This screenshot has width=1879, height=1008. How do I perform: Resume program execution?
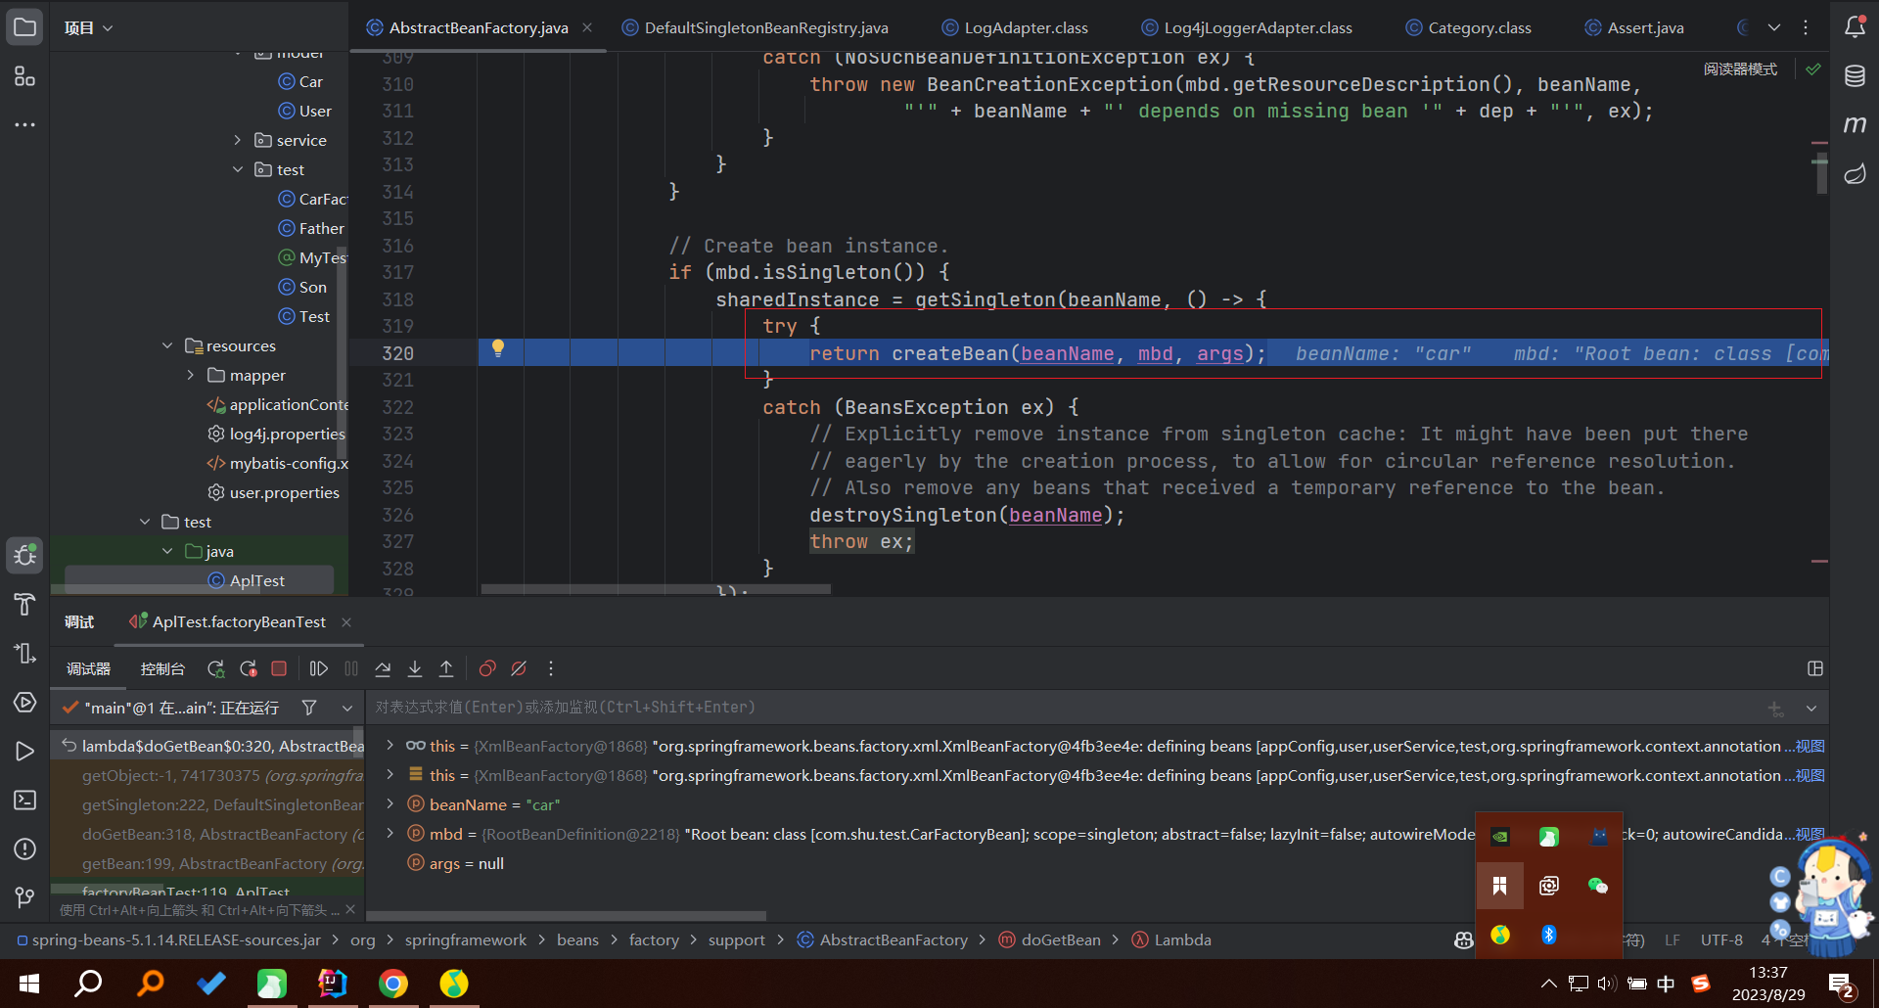click(318, 668)
